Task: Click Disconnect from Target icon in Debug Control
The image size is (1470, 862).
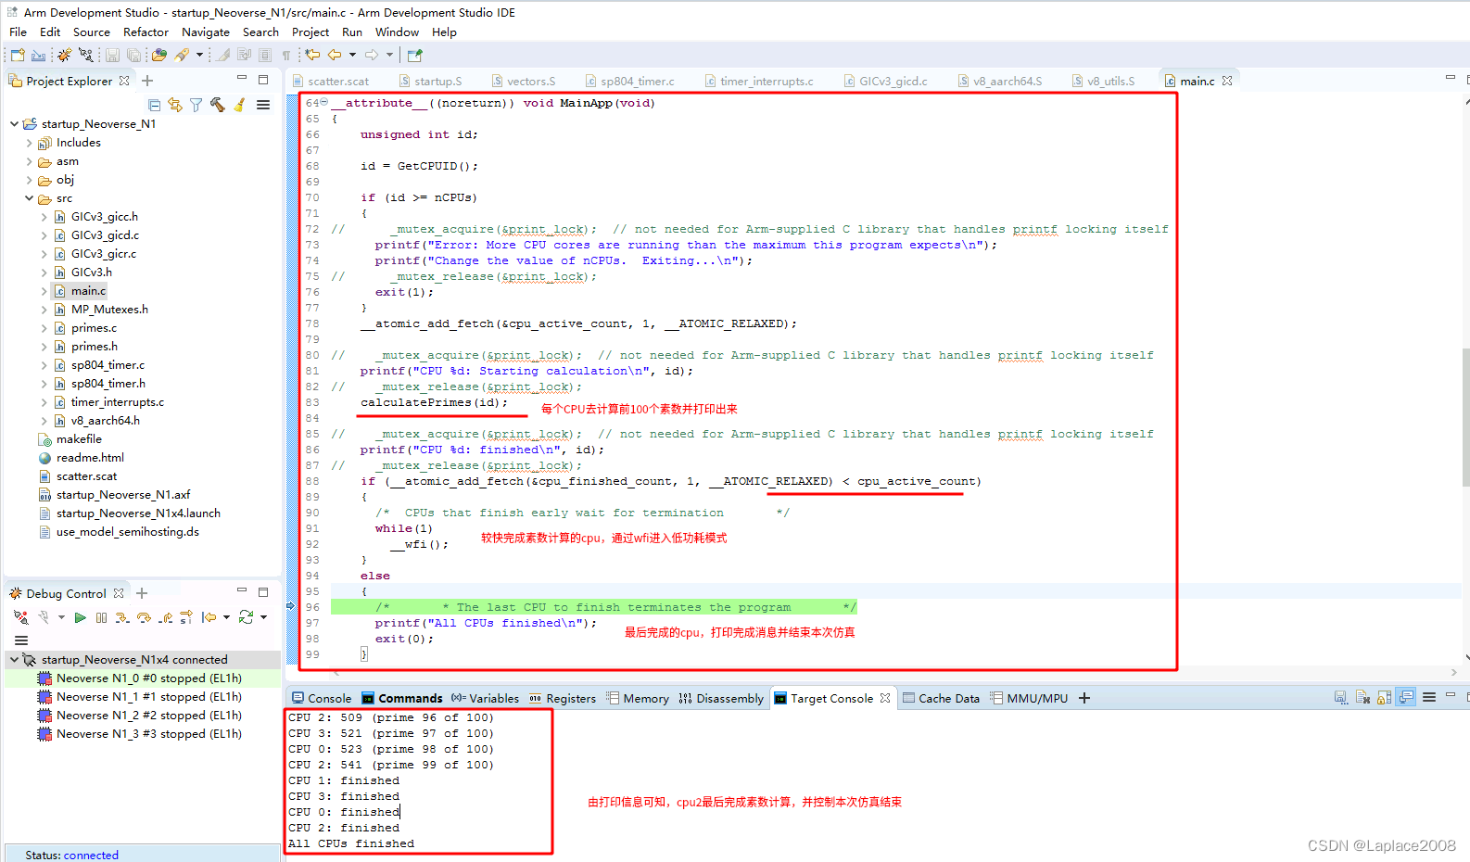Action: [21, 617]
